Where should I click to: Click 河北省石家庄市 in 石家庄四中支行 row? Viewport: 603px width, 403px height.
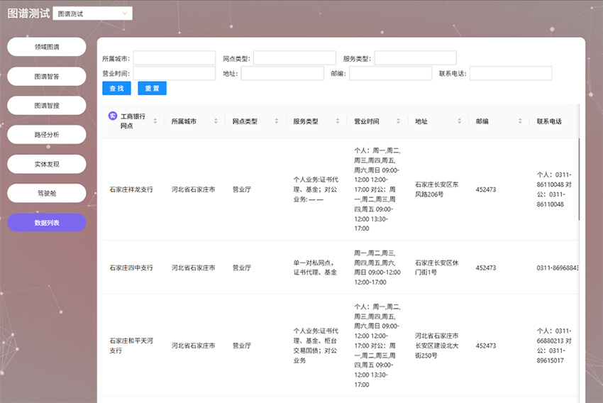[x=193, y=267]
